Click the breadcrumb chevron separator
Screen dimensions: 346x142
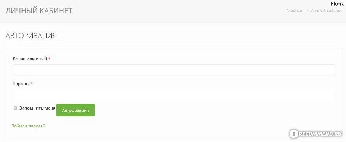point(307,11)
